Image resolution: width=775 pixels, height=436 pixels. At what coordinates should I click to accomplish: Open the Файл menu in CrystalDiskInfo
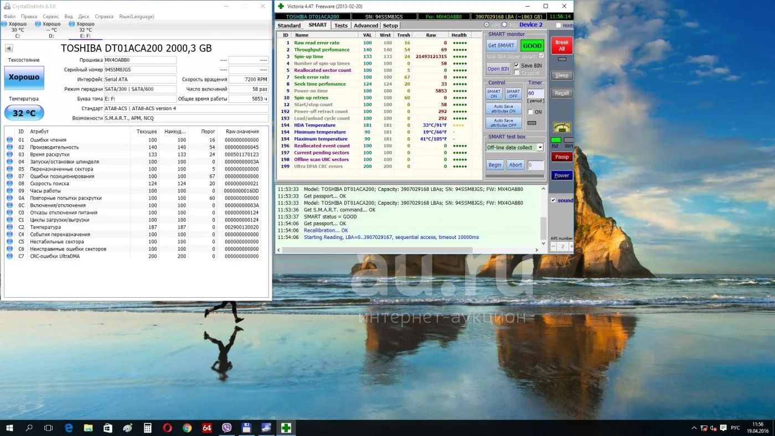click(9, 17)
